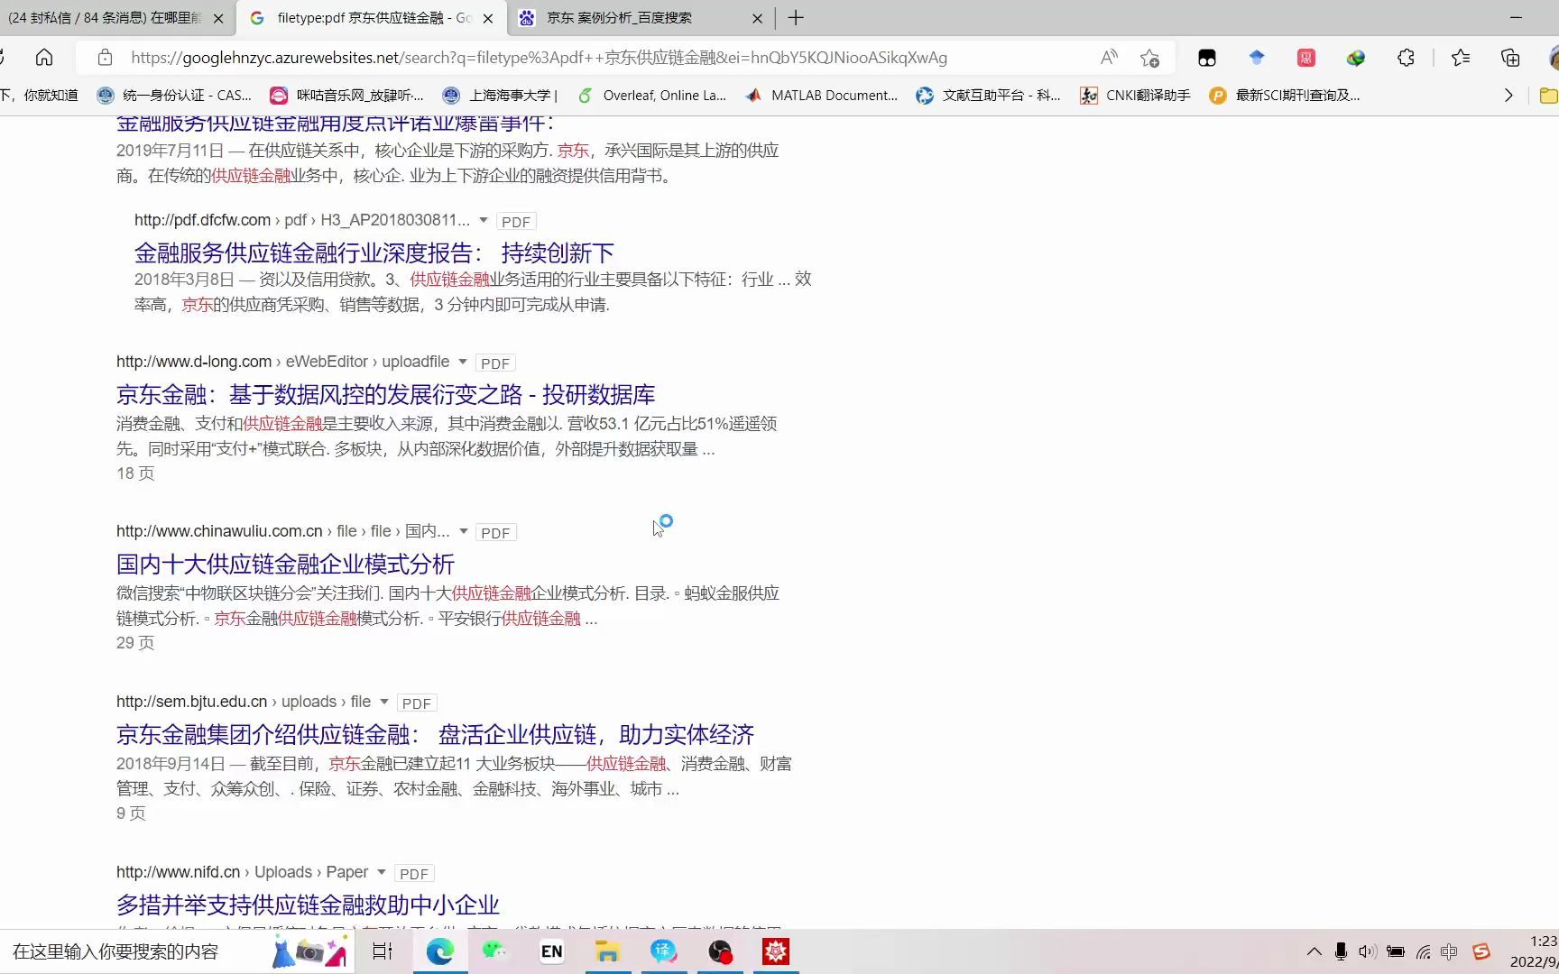Viewport: 1559px width, 974px height.
Task: Open the Favorites list icon
Action: [x=1461, y=58]
